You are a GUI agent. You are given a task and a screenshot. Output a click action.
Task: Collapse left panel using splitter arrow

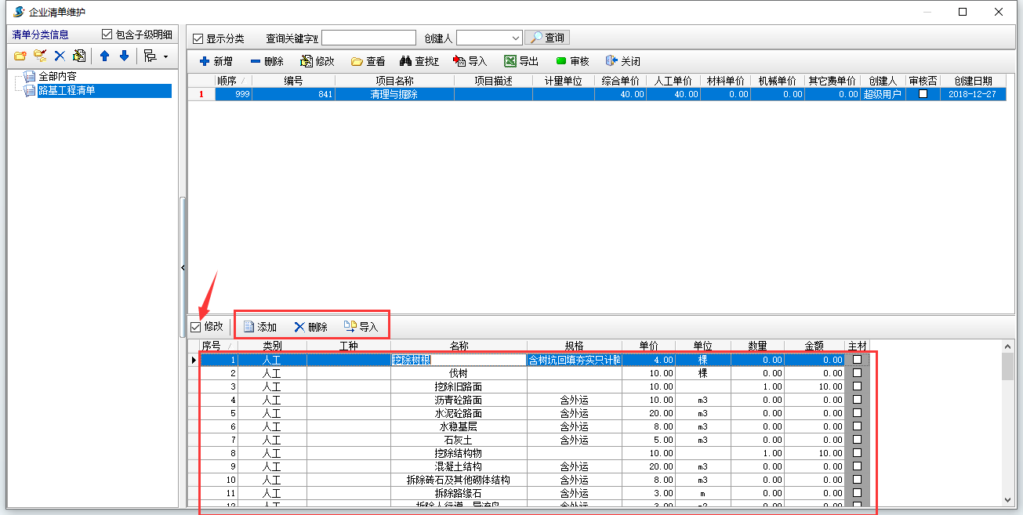tap(183, 268)
